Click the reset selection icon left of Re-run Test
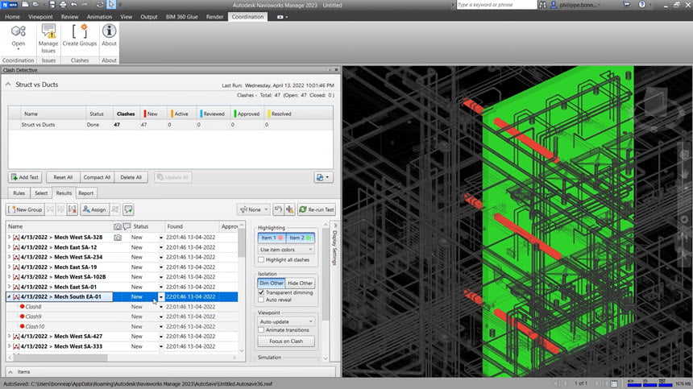 point(277,209)
